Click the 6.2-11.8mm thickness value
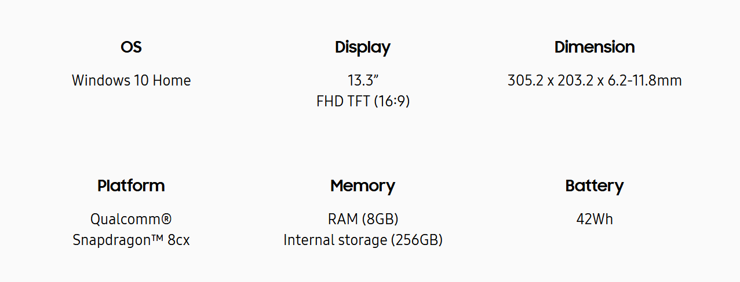The width and height of the screenshot is (740, 282). click(644, 80)
